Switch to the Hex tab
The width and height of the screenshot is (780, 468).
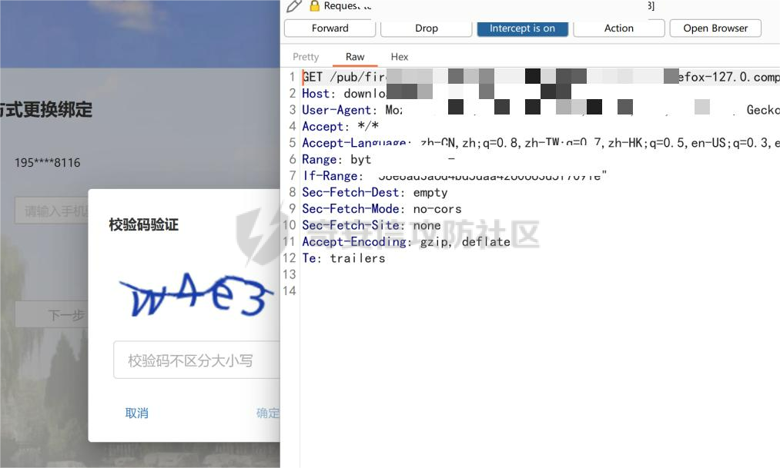click(x=400, y=57)
